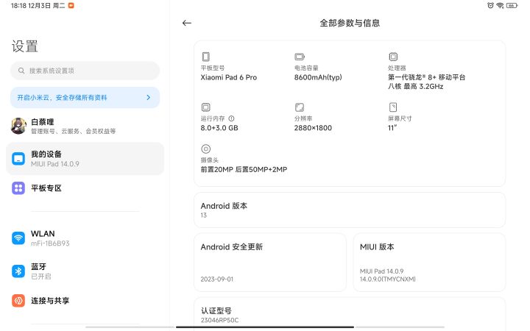The image size is (530, 331).
Task: Click the 全部参数与信息 page title
Action: click(x=350, y=23)
